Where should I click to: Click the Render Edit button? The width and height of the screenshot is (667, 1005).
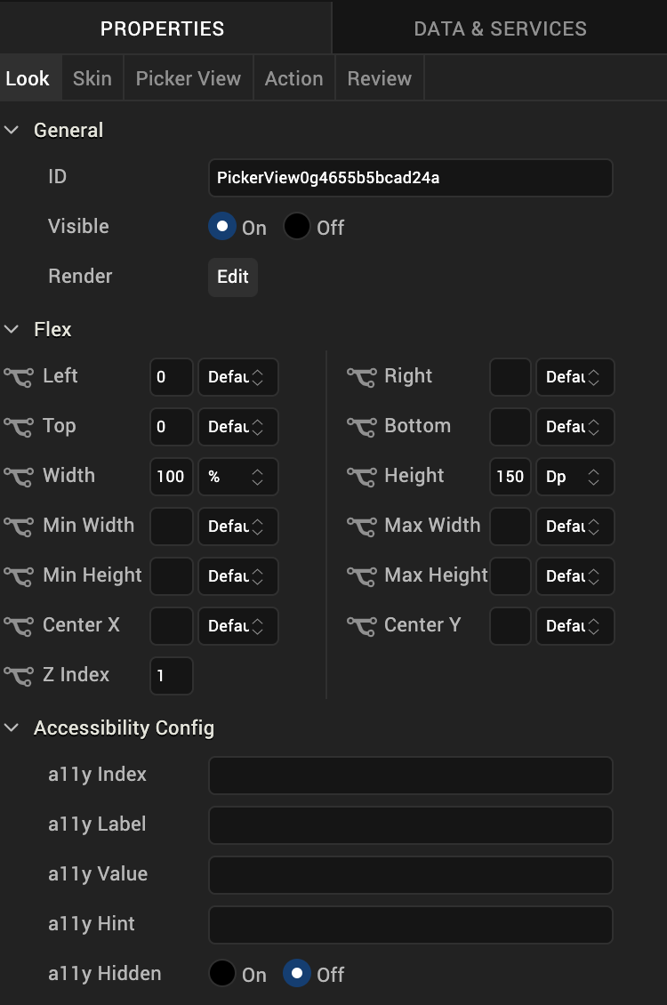pos(233,277)
